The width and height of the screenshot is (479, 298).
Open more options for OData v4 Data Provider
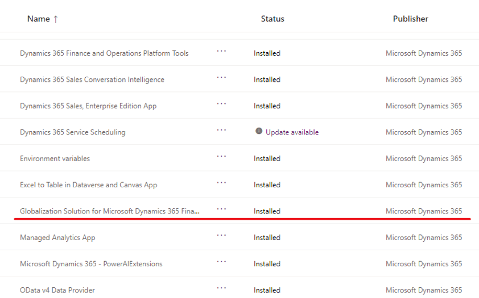tap(221, 288)
